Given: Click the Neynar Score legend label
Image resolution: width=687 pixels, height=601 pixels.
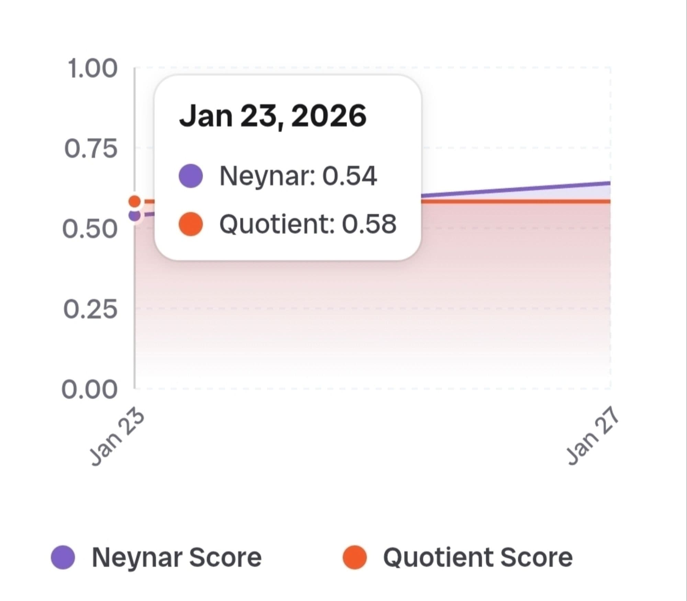Looking at the screenshot, I should point(177,557).
